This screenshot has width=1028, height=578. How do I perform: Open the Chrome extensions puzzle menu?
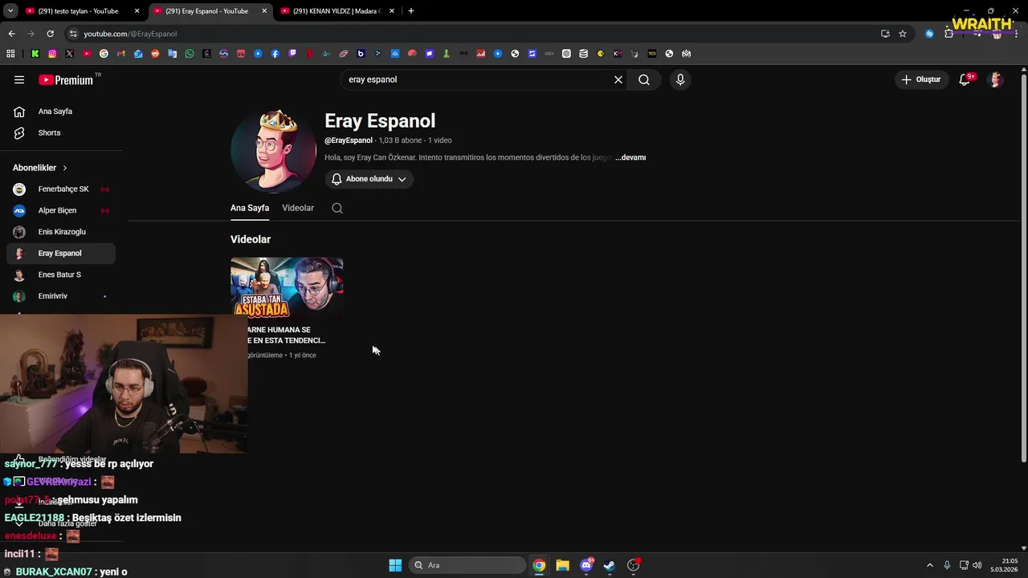point(948,34)
